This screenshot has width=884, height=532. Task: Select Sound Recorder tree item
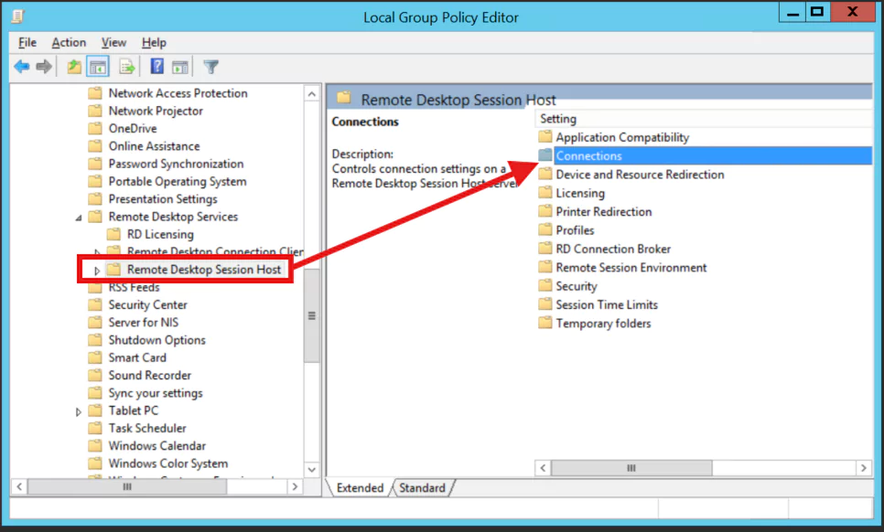[x=149, y=375]
